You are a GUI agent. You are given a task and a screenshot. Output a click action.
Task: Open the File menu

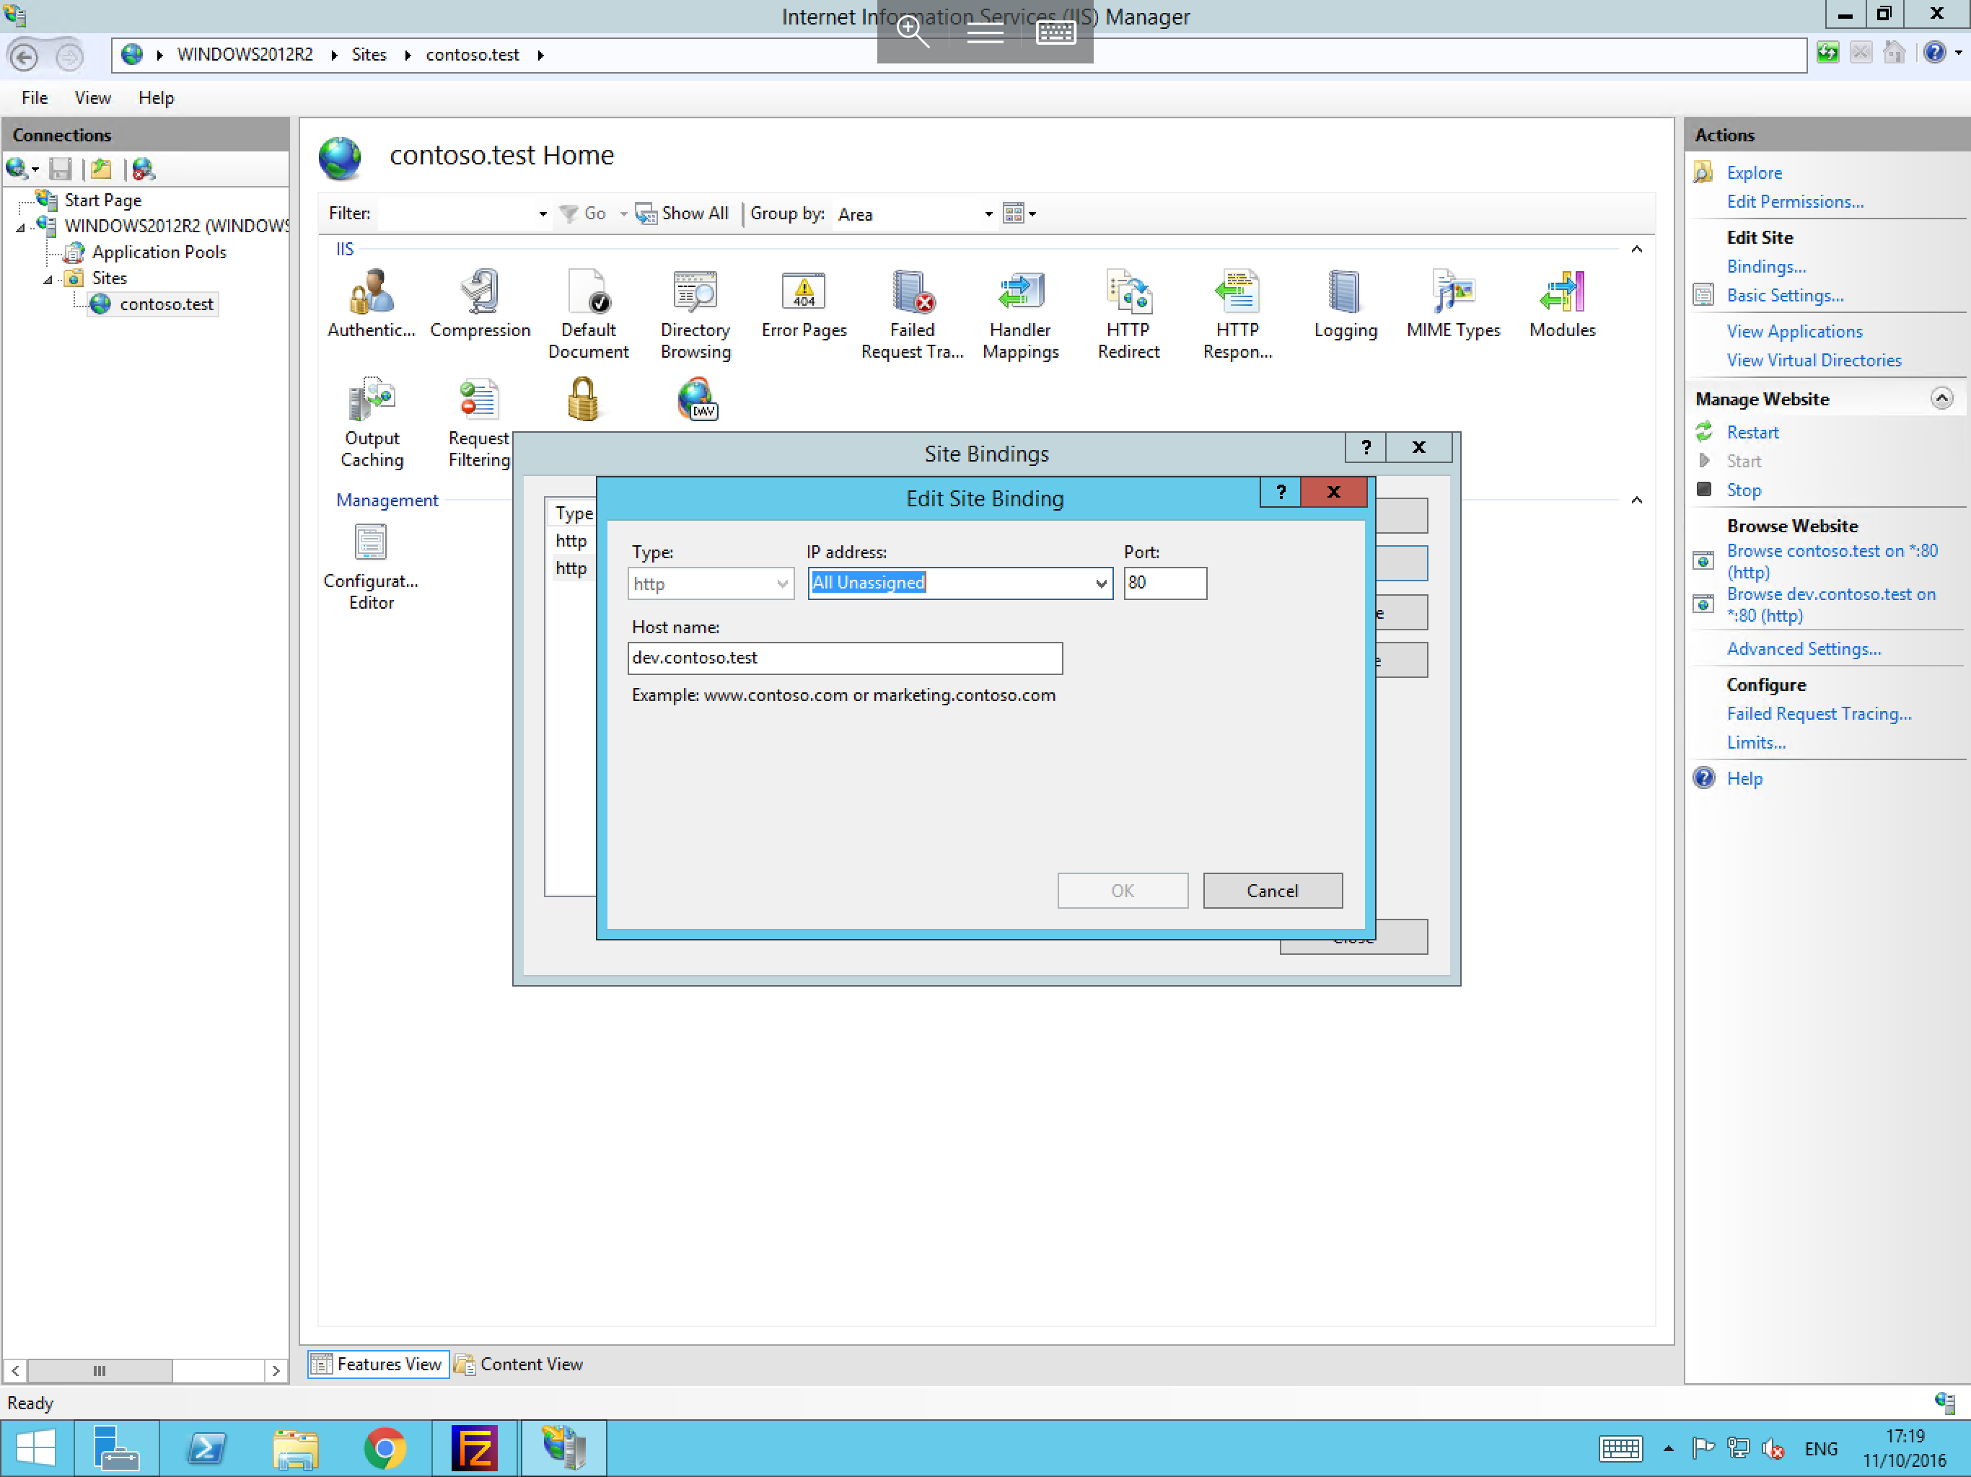point(35,98)
